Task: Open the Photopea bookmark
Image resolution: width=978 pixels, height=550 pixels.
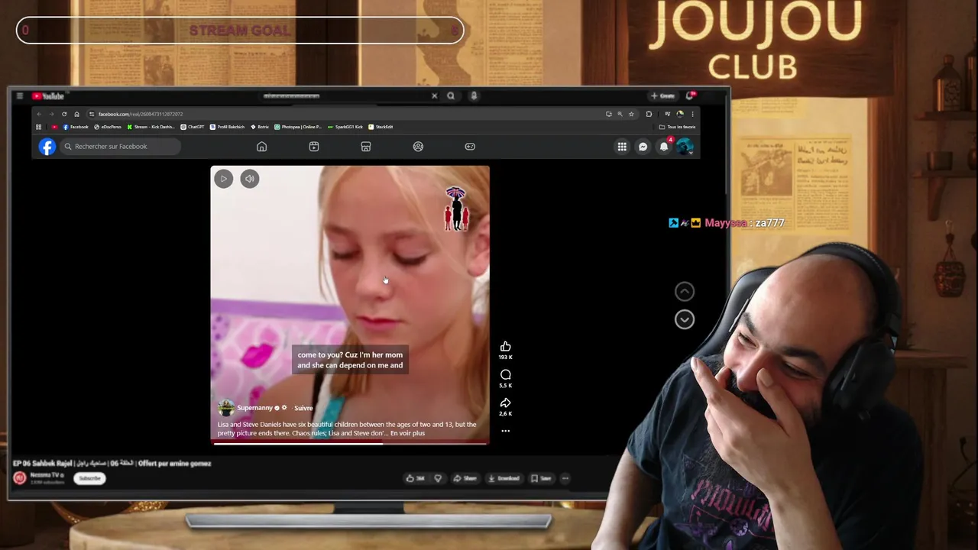Action: [x=298, y=127]
